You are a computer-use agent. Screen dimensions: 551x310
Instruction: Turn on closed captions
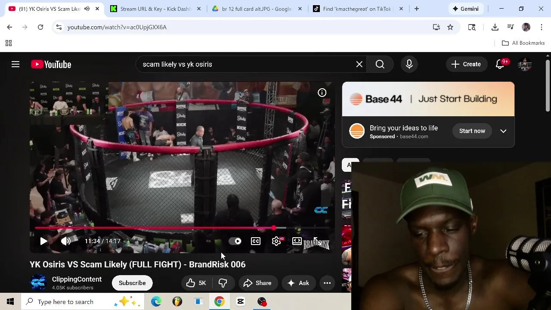point(256,241)
